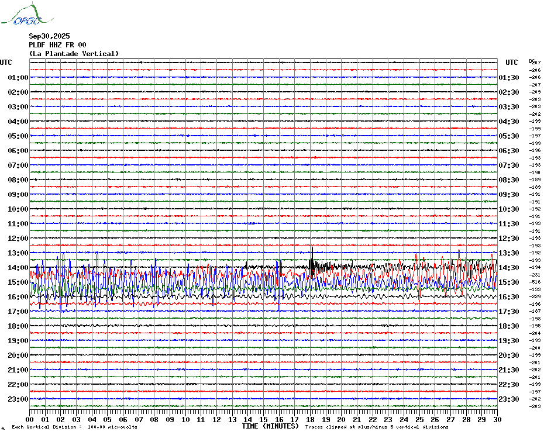Click the -209 offset value
This screenshot has width=544, height=435.
[535, 92]
